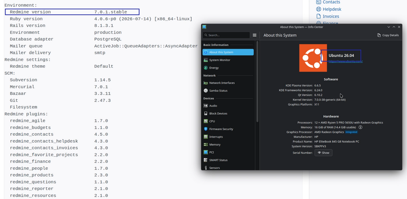Click Copy Details in Info Center

388,35
